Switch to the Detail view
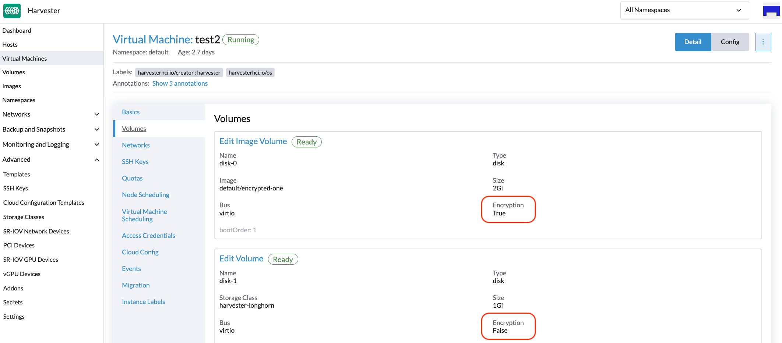 pyautogui.click(x=693, y=42)
